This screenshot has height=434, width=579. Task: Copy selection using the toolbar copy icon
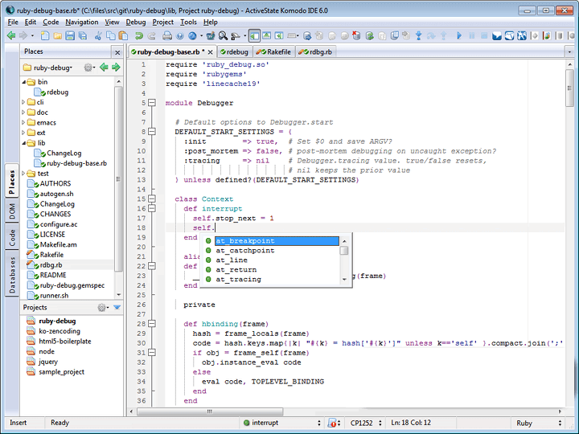110,36
